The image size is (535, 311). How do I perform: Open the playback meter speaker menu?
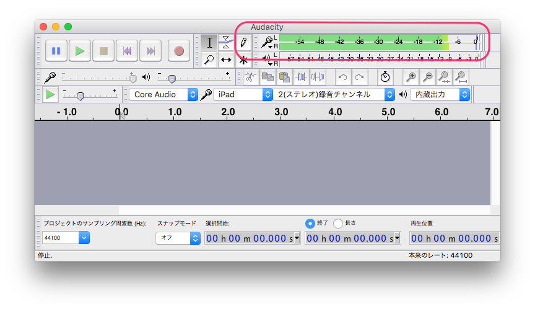(x=267, y=59)
